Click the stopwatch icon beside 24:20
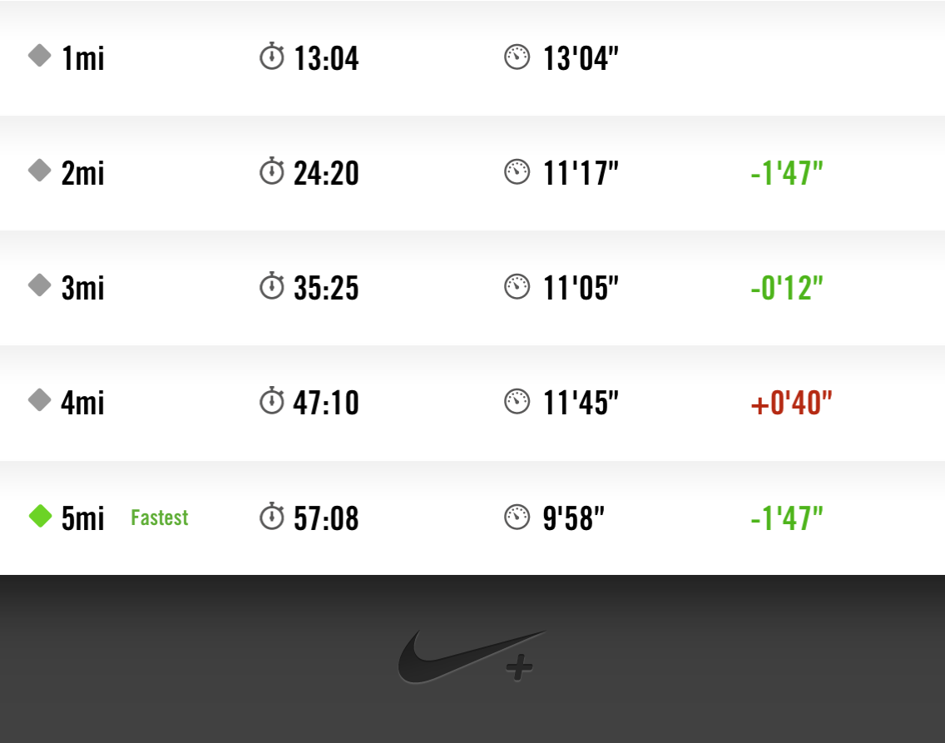This screenshot has width=945, height=743. click(x=272, y=172)
